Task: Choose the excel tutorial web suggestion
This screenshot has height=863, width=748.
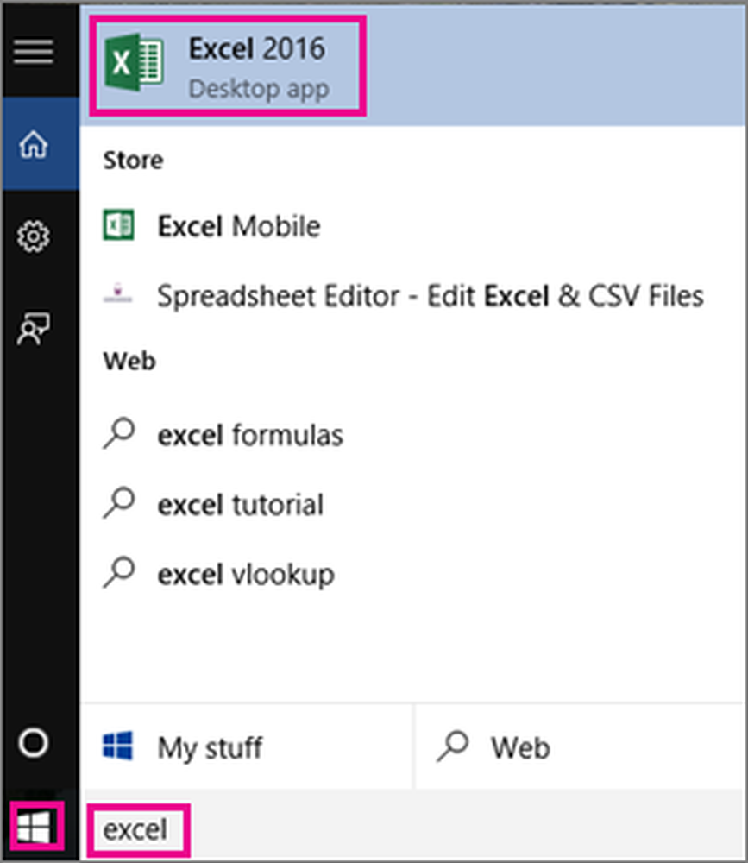Action: pyautogui.click(x=240, y=504)
